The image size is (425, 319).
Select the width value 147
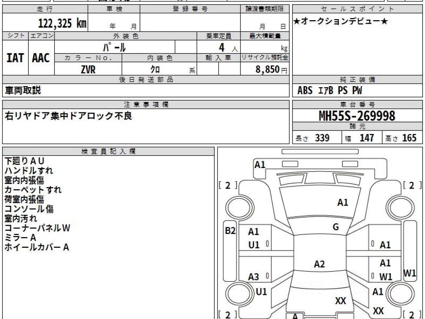pyautogui.click(x=367, y=138)
